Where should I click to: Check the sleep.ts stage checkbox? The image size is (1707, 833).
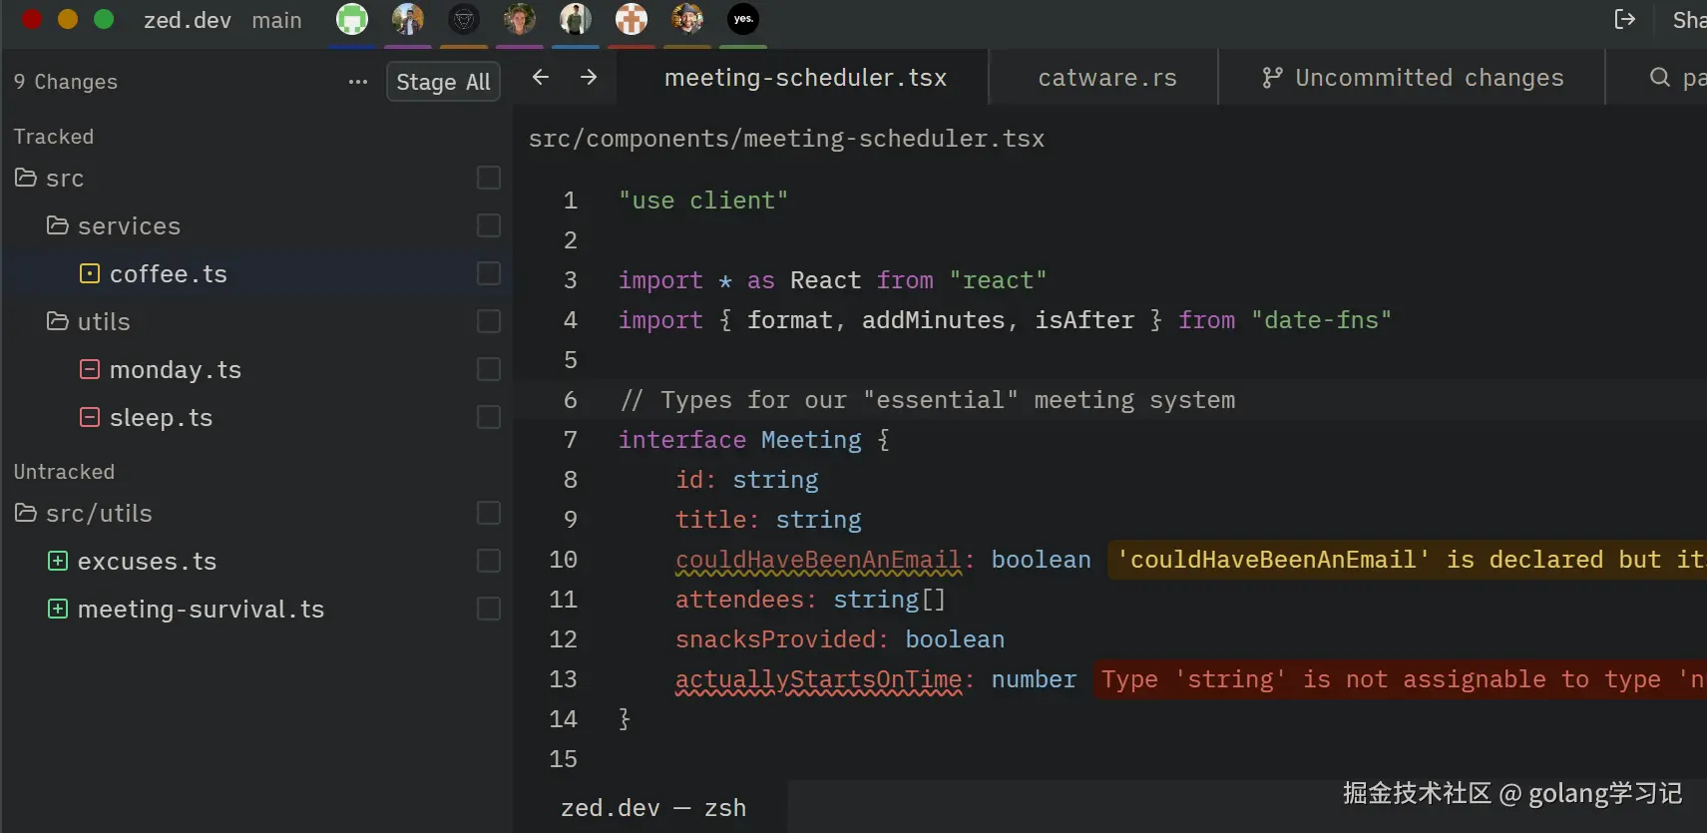pos(489,417)
